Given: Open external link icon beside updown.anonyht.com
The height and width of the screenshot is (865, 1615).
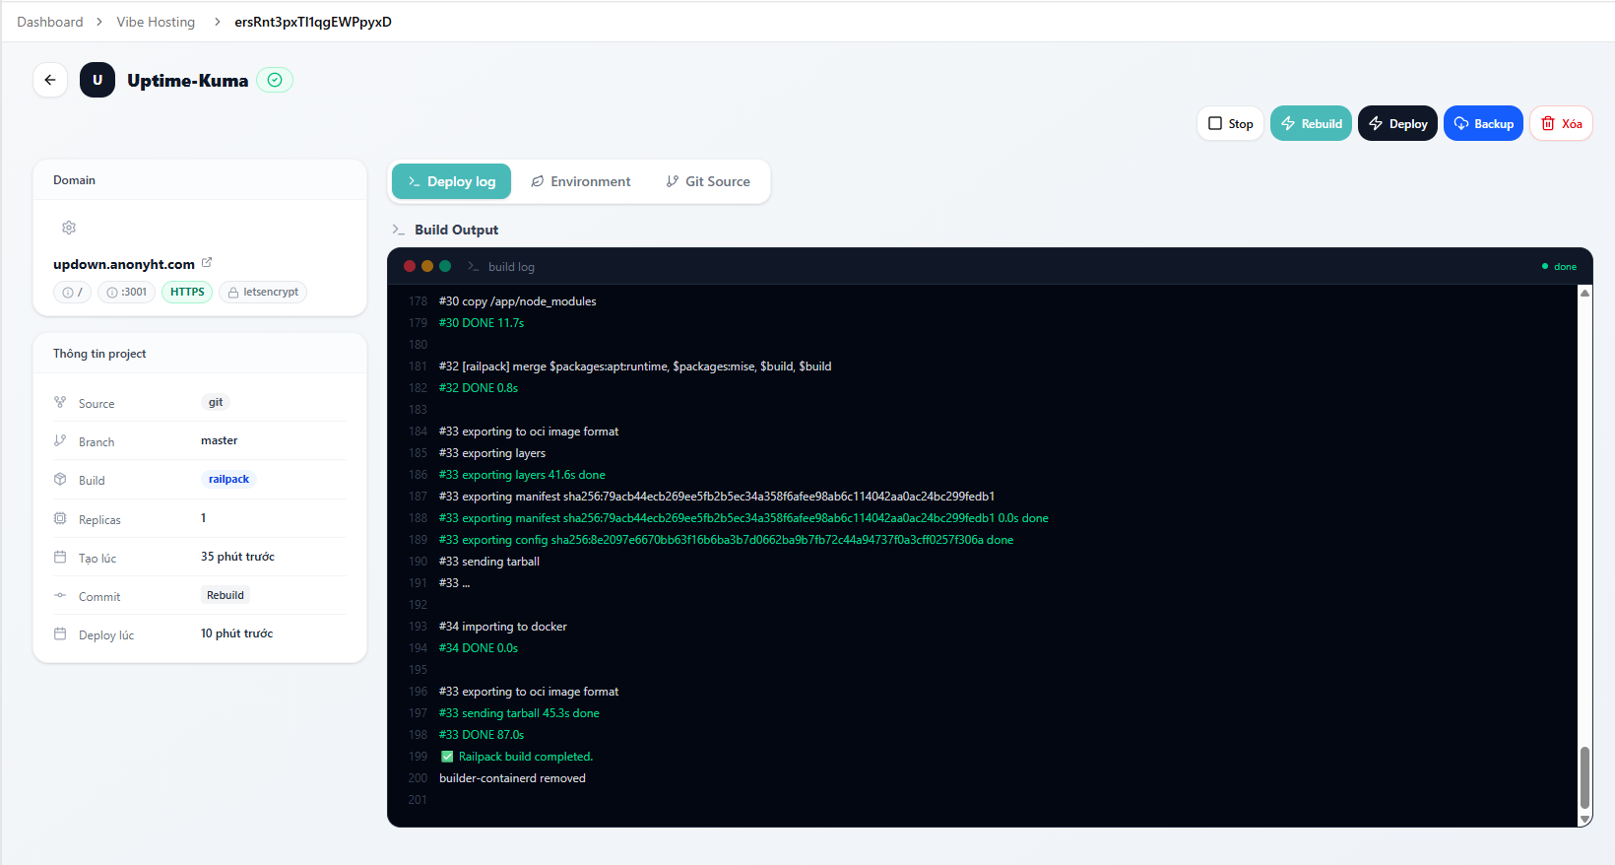Looking at the screenshot, I should pyautogui.click(x=207, y=262).
